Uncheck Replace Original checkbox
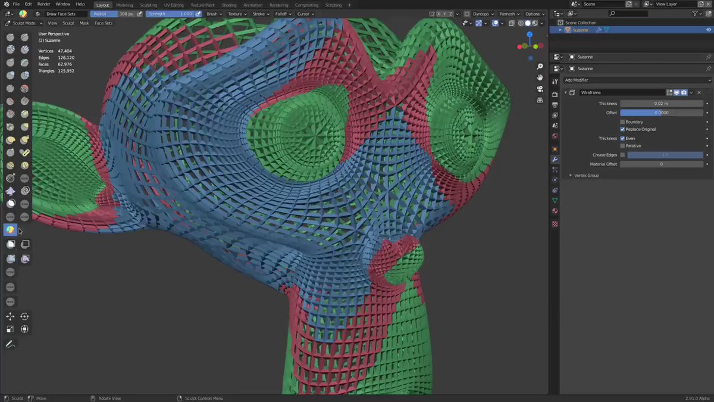Image resolution: width=714 pixels, height=402 pixels. pos(622,129)
